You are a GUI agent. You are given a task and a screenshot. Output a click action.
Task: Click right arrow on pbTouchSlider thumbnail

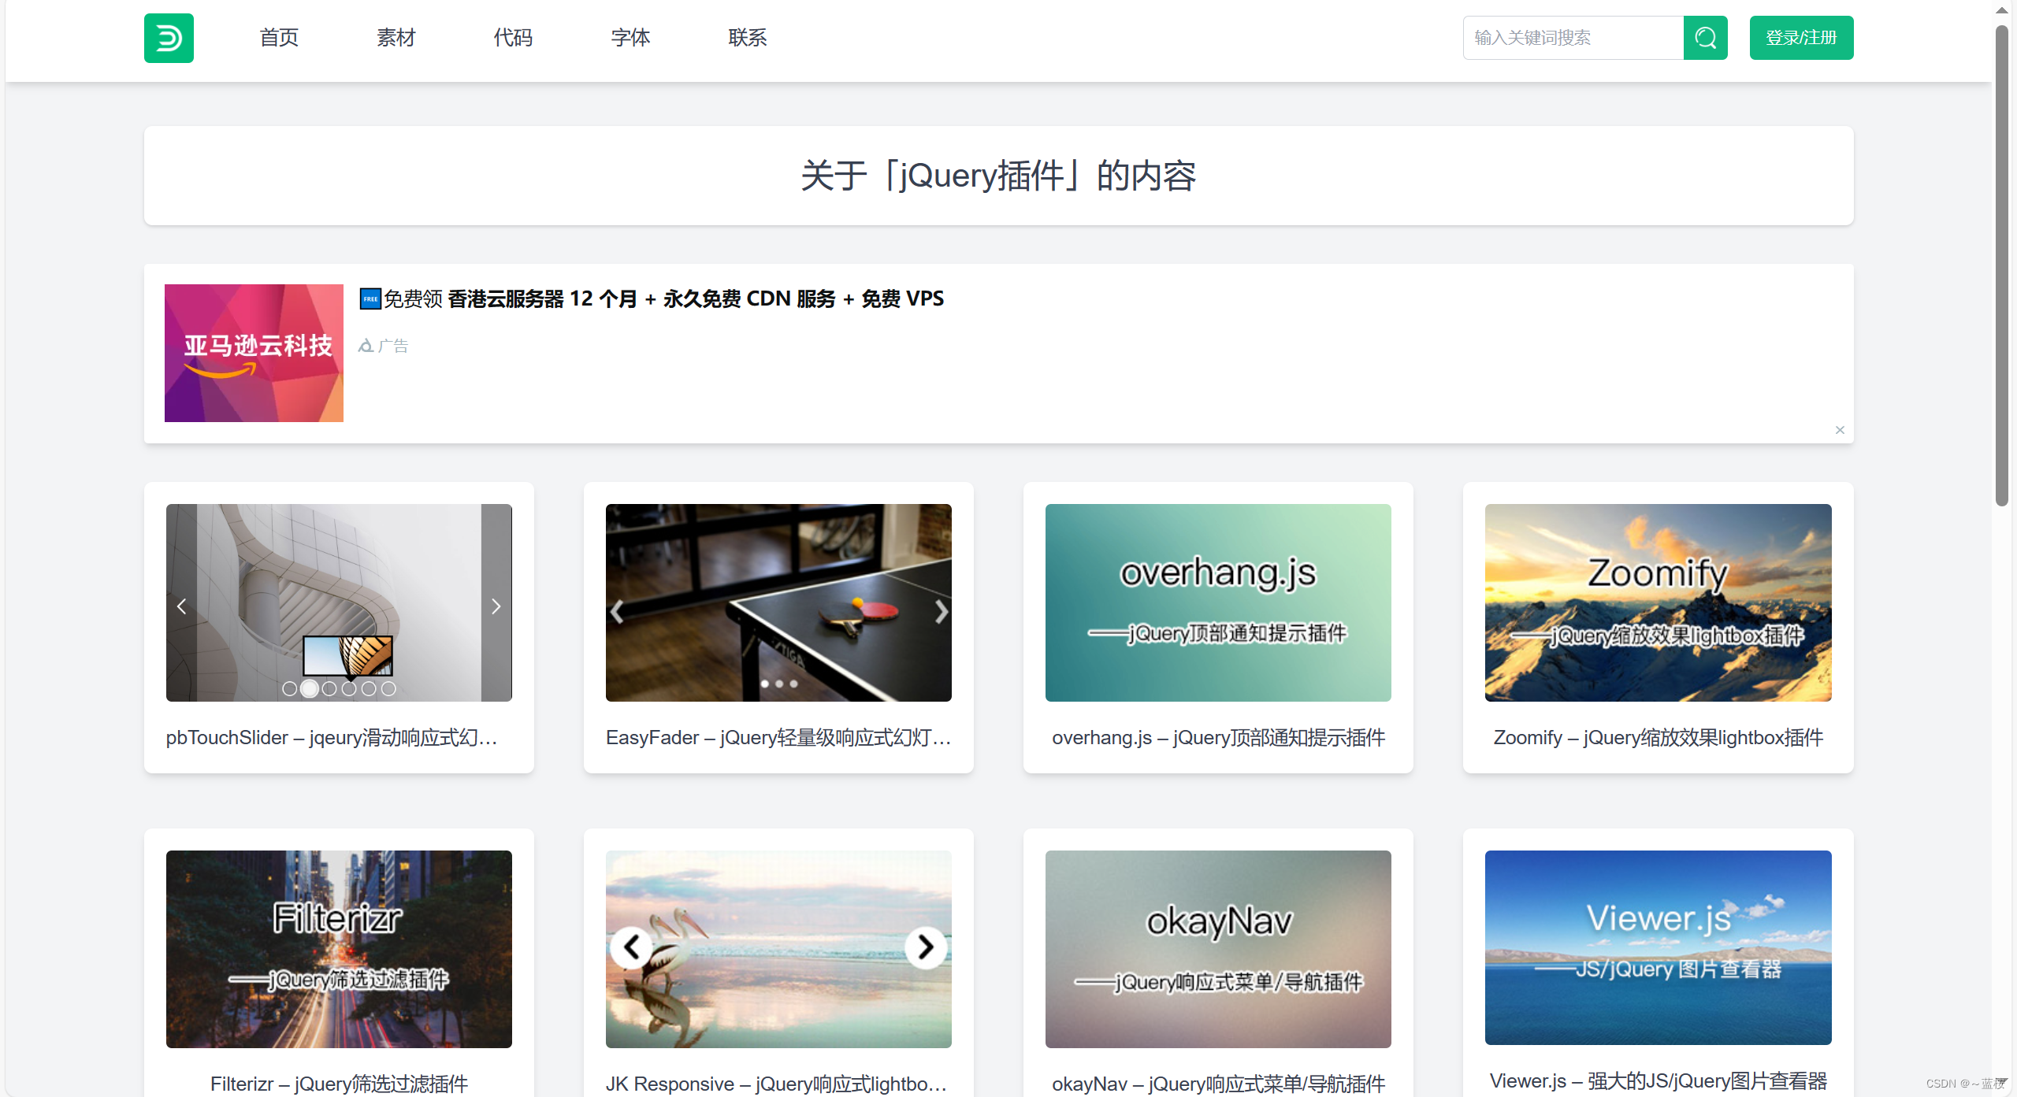tap(496, 606)
